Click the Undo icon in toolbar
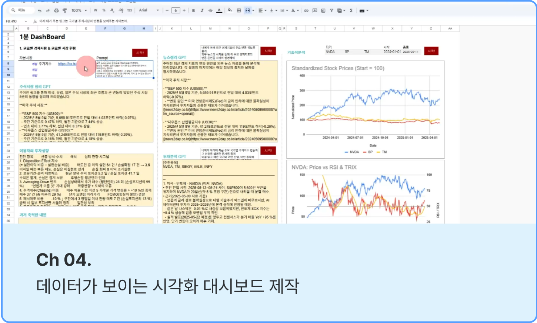This screenshot has width=537, height=323. [x=40, y=10]
